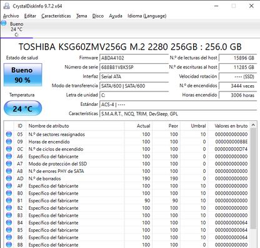
Task: Click the Actual value 190 in row AD
Action: click(x=146, y=178)
